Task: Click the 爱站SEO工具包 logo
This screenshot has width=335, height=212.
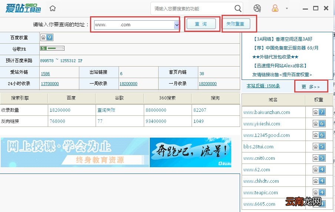Action: [23, 8]
